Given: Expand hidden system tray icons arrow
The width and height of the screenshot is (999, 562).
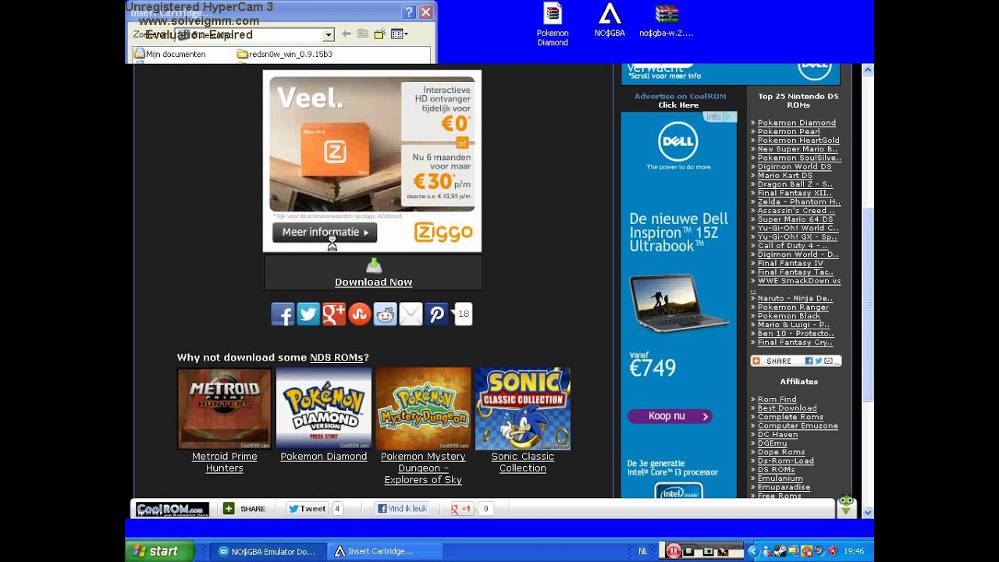Looking at the screenshot, I should pos(753,551).
